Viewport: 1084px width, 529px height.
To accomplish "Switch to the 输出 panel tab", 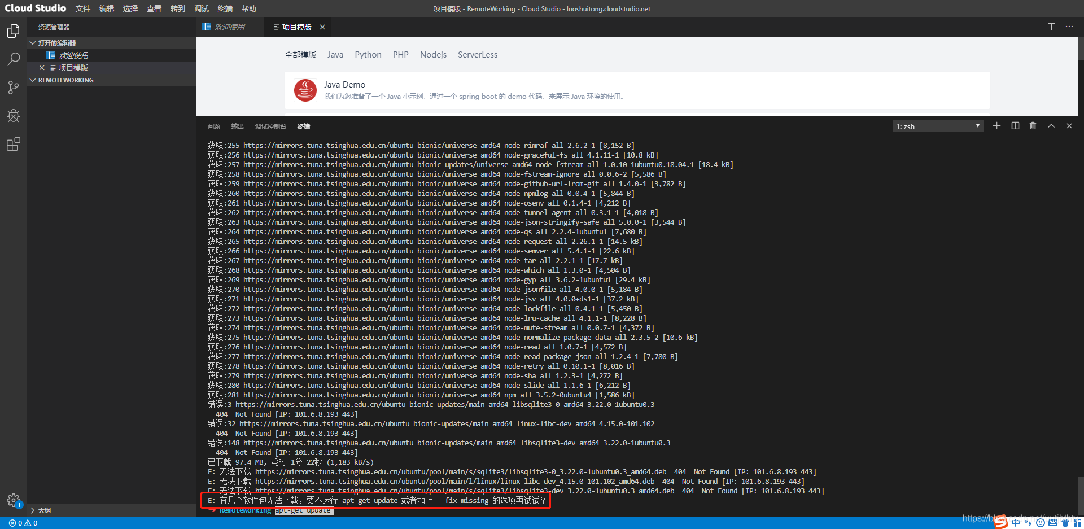I will (238, 126).
